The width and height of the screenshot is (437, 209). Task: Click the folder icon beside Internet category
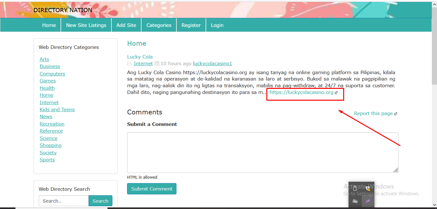coord(130,64)
